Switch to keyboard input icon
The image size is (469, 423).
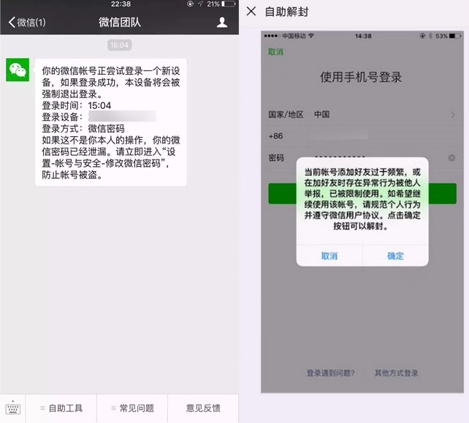(12, 408)
